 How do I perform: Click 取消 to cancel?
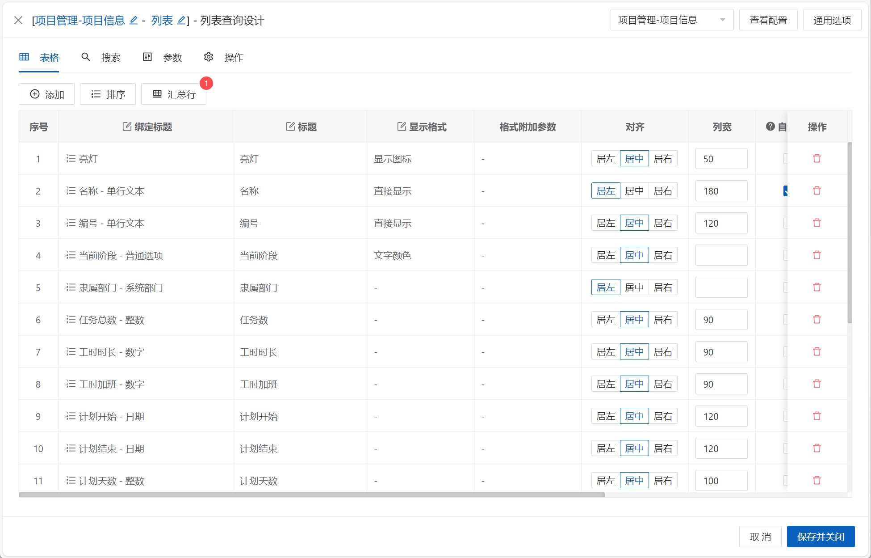point(760,537)
